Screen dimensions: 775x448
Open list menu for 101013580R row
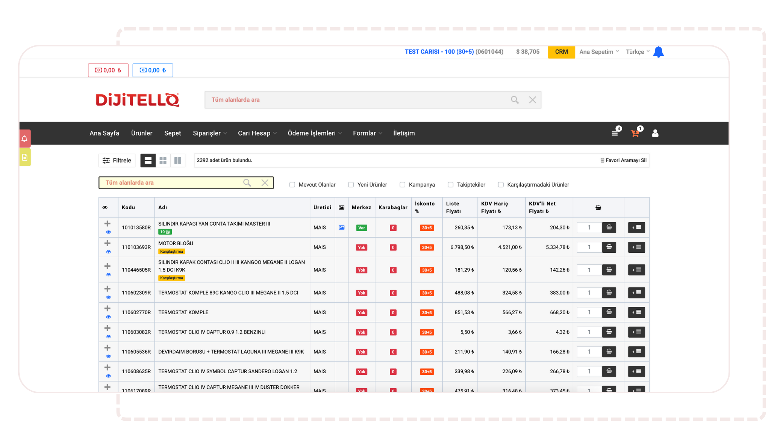[636, 227]
